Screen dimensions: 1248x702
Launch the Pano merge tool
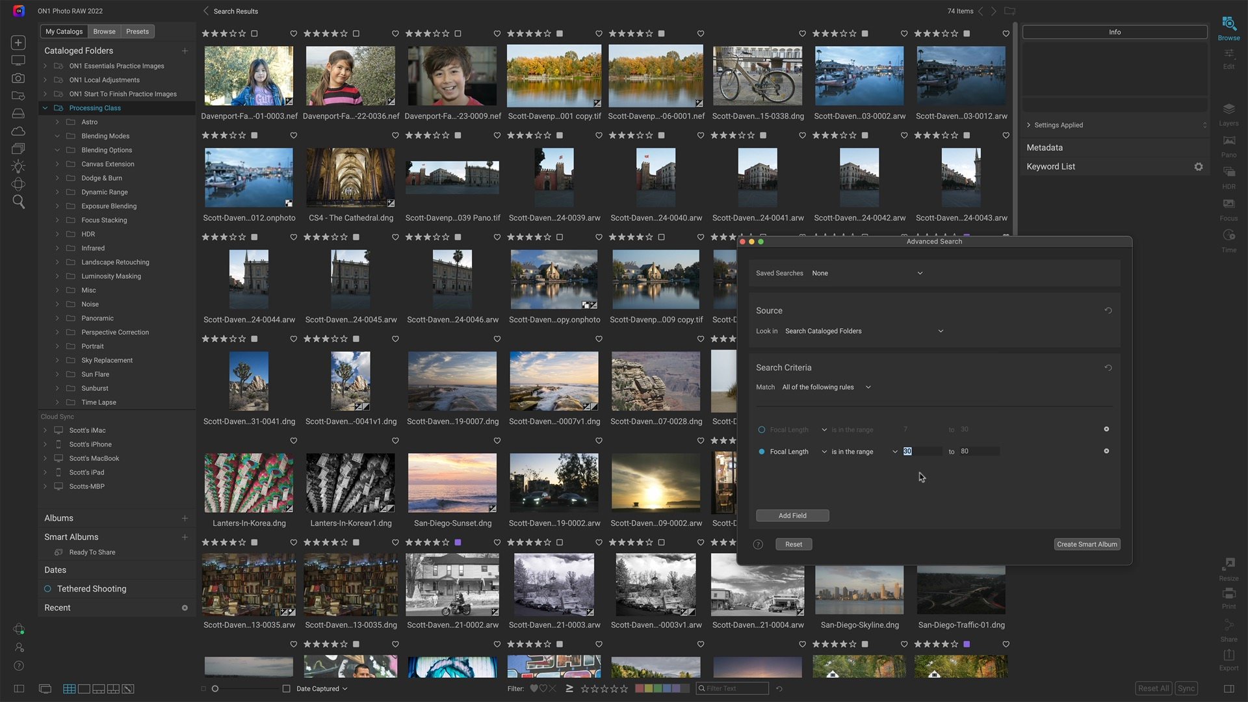(1228, 146)
